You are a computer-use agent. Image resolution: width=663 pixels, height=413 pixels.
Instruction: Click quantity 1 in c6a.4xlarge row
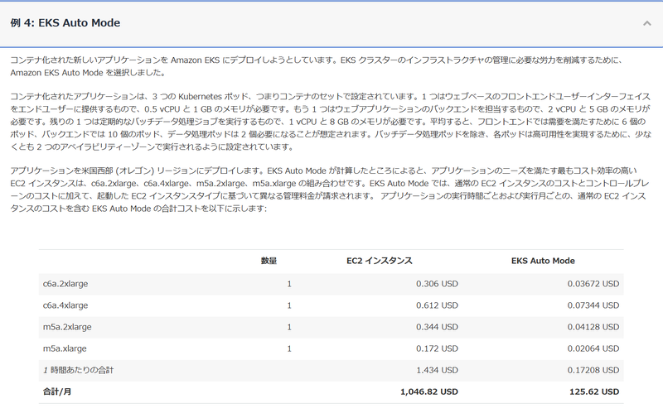(x=289, y=305)
